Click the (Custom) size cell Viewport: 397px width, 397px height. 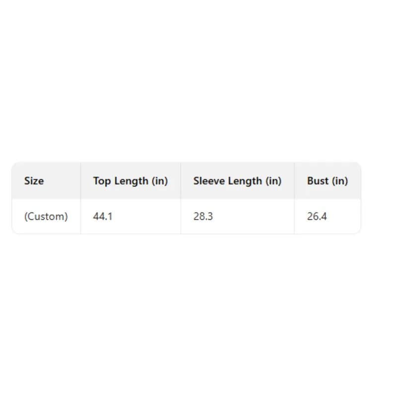46,216
